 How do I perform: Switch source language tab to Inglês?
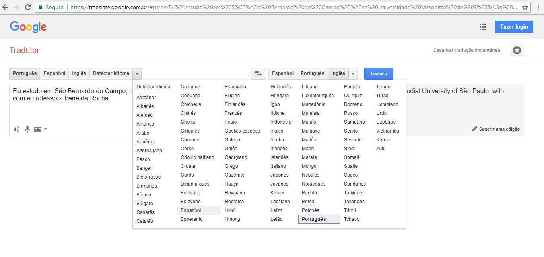tap(79, 73)
